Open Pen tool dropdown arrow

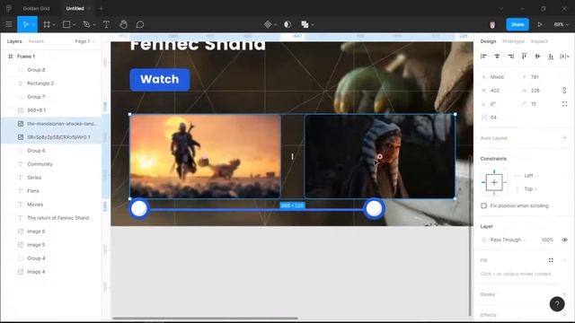coord(94,24)
